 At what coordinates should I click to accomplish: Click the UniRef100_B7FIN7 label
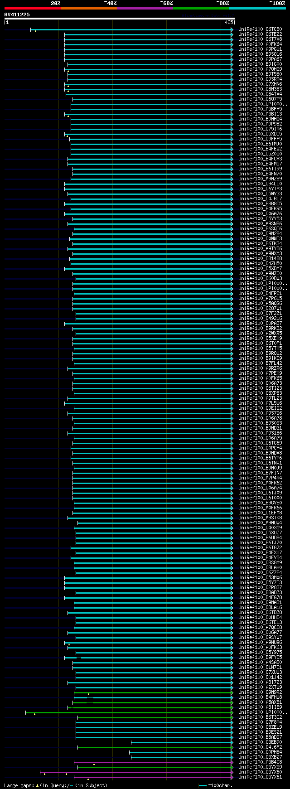[260, 473]
